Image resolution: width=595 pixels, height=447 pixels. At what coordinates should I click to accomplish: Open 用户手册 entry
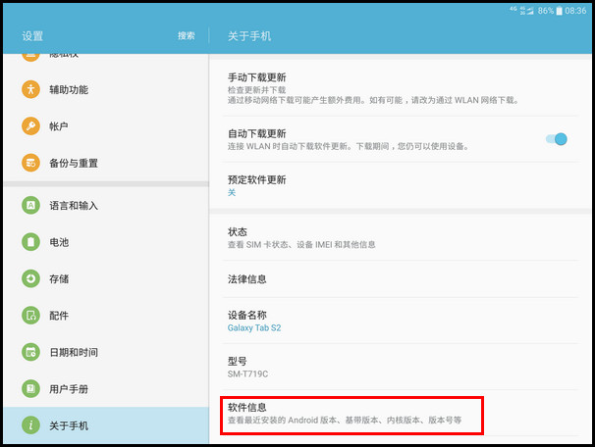(106, 388)
